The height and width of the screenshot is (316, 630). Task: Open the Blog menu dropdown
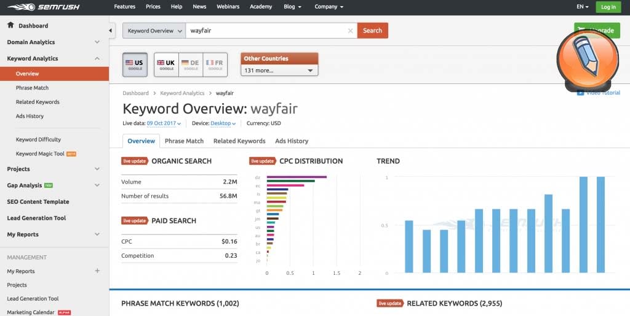click(293, 7)
